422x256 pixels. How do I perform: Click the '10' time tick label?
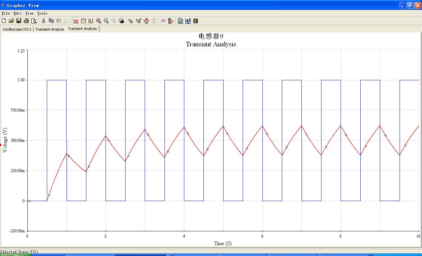click(x=418, y=236)
